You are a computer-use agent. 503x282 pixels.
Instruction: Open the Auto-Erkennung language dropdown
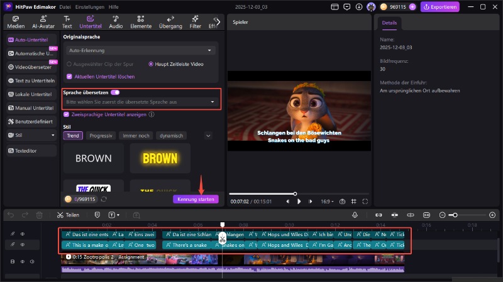click(140, 50)
